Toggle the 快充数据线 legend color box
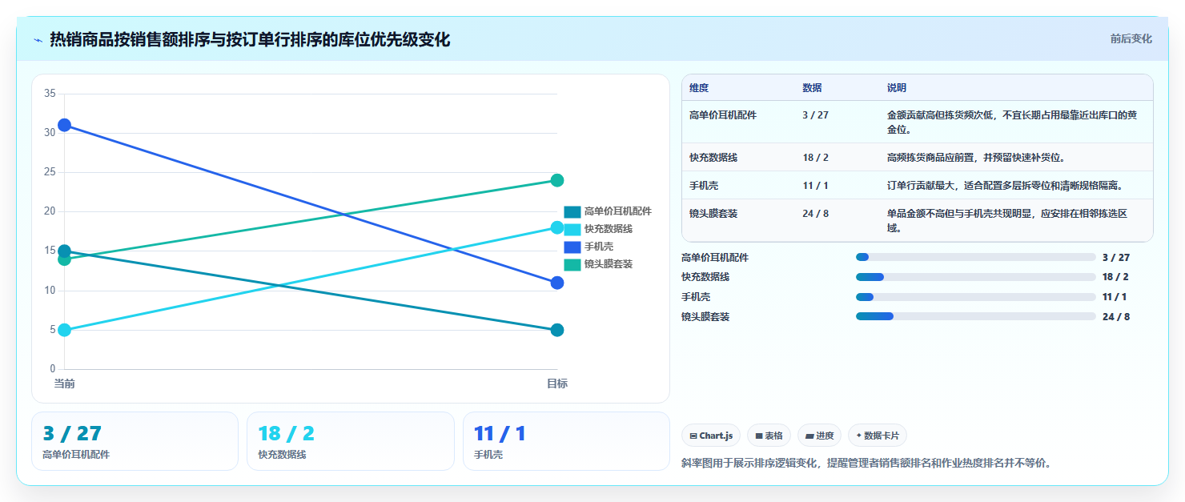 [572, 229]
